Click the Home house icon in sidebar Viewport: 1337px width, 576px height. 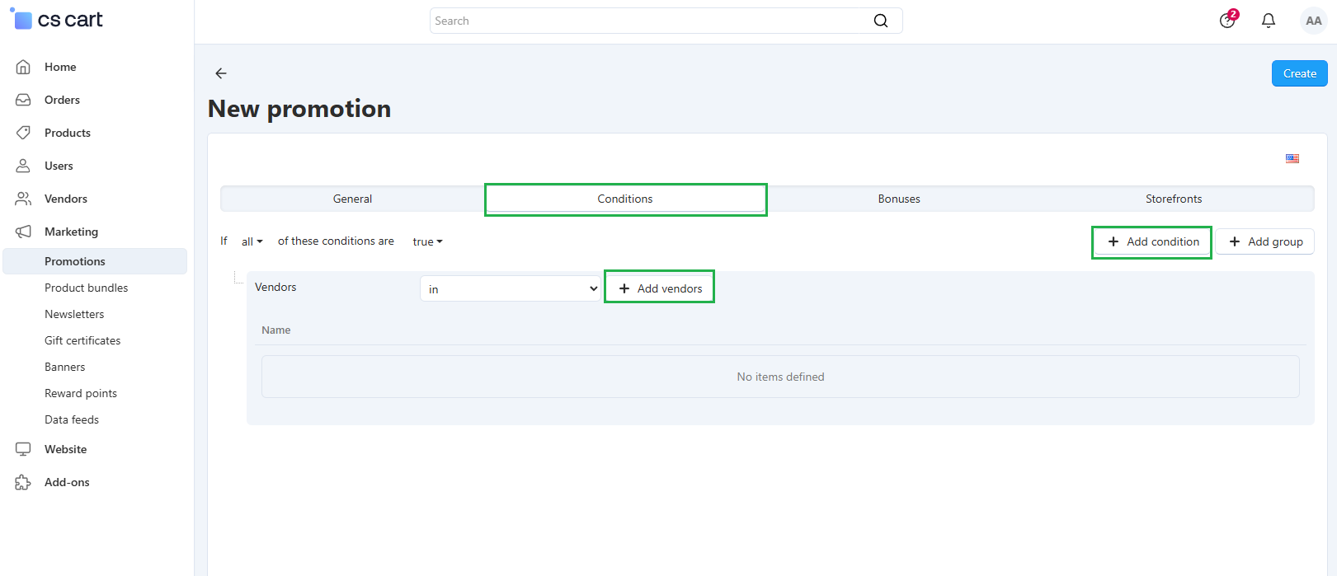point(23,67)
